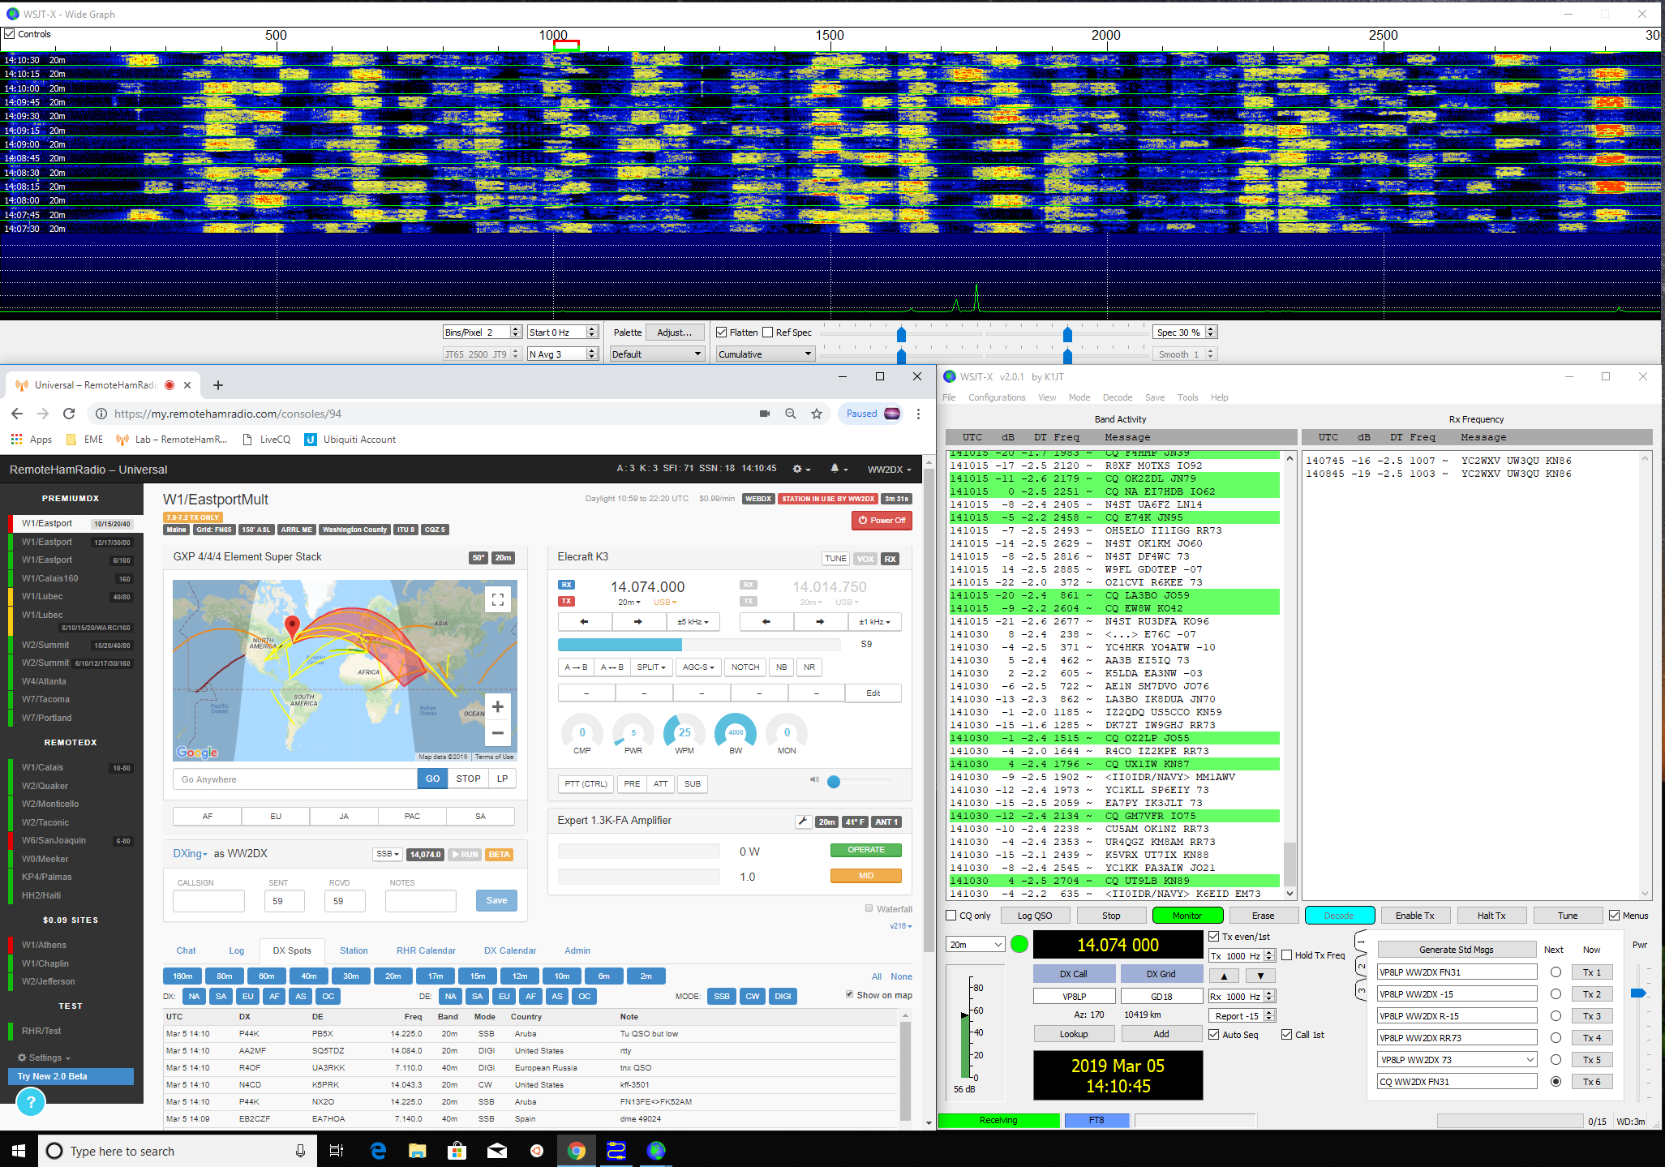Screen dimensions: 1665x1167
Task: Click the Generate Std Msgs button
Action: 1456,950
